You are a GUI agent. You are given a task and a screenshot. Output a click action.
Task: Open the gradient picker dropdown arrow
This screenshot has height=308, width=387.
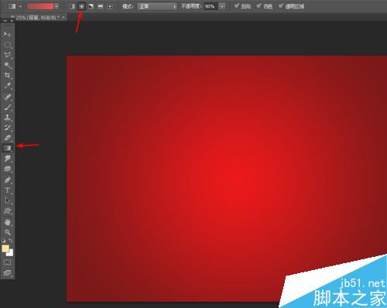[57, 6]
